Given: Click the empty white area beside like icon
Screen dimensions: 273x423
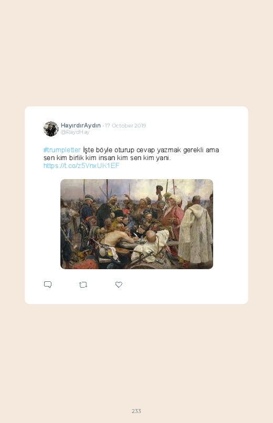Looking at the screenshot, I should (183, 284).
